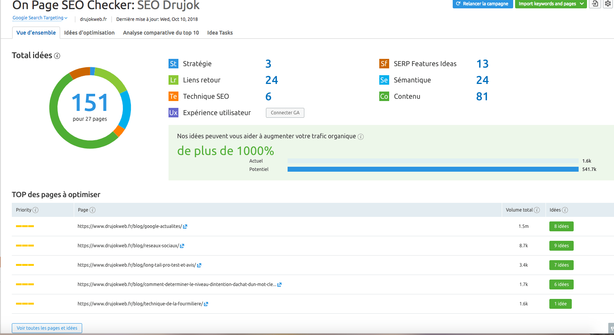Screen dimensions: 614x335
Task: Click the Technique SEO 'Te' icon
Action: (173, 96)
